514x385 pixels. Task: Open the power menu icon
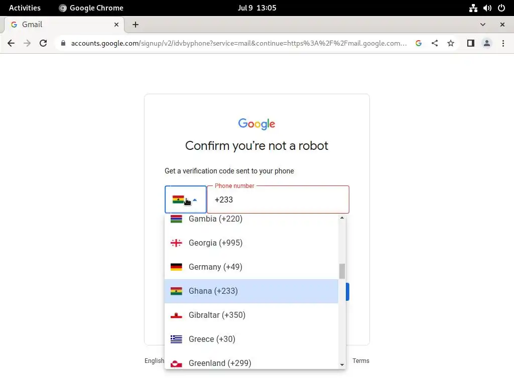pyautogui.click(x=501, y=8)
